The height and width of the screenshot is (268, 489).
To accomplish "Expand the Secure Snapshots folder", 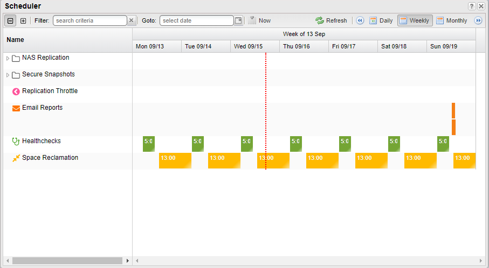I will point(8,75).
